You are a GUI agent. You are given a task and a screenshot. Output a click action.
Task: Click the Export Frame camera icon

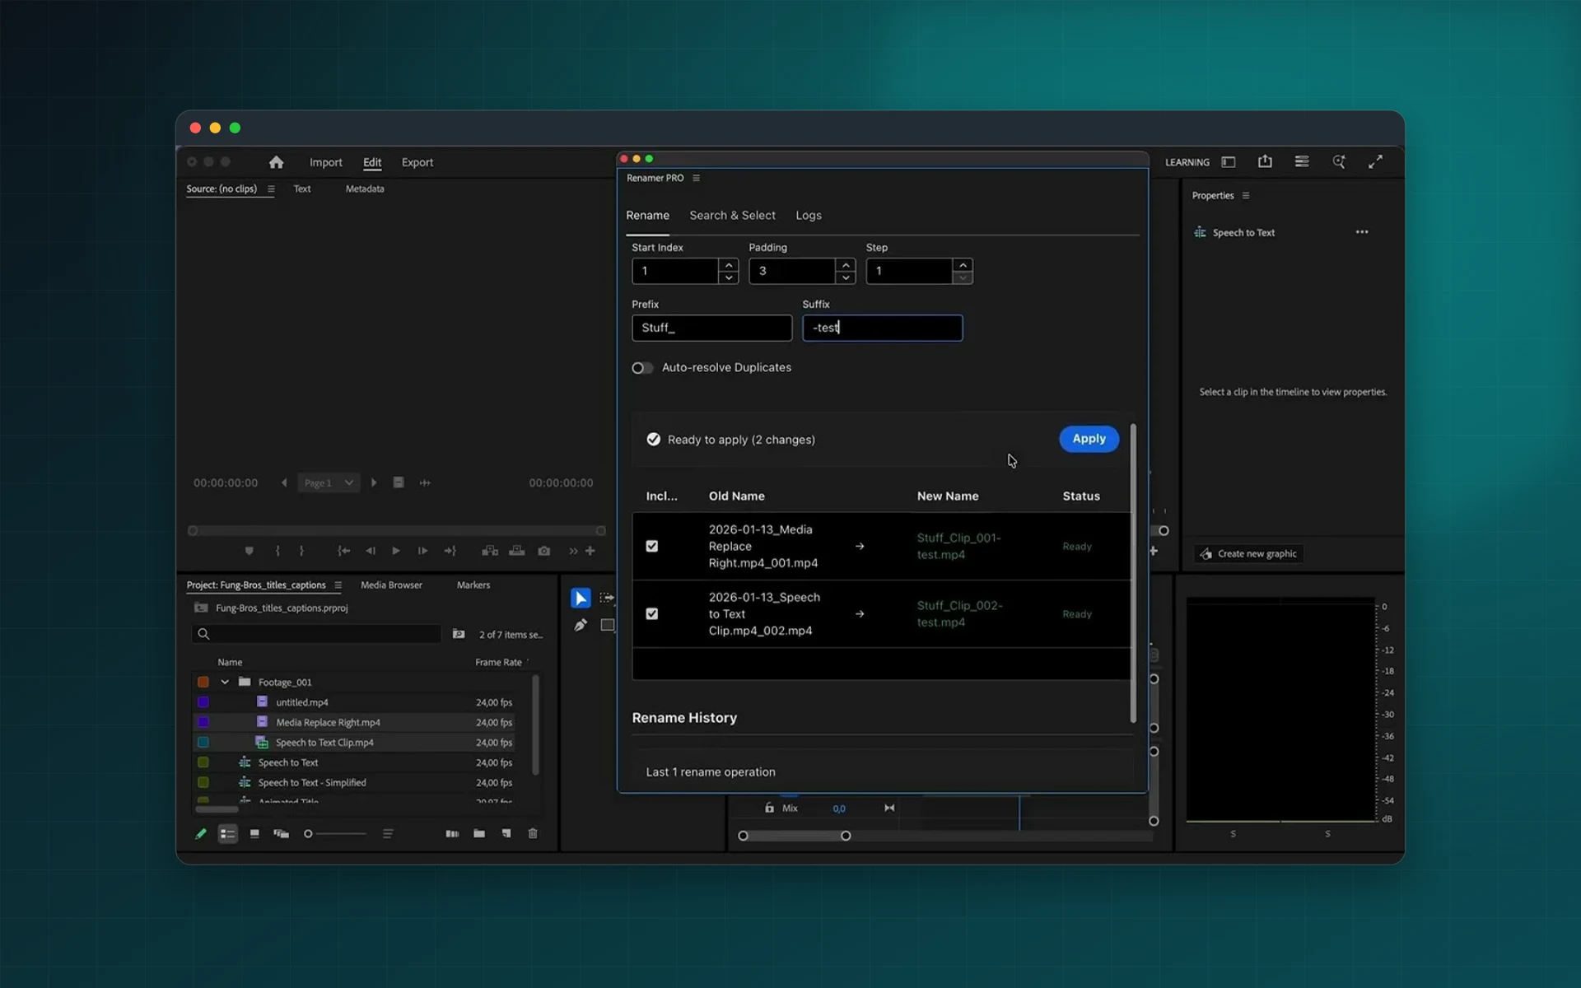[544, 551]
